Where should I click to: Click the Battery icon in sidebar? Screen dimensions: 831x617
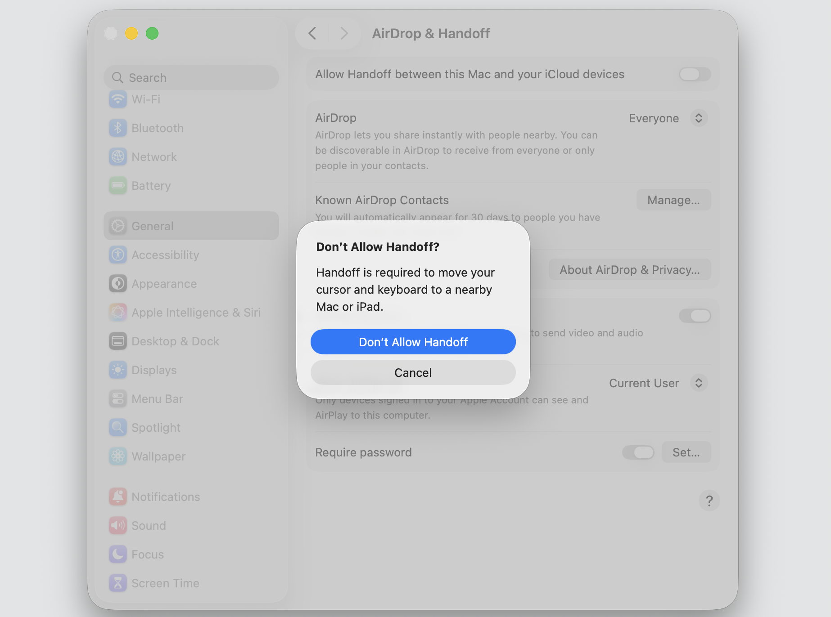click(x=118, y=186)
